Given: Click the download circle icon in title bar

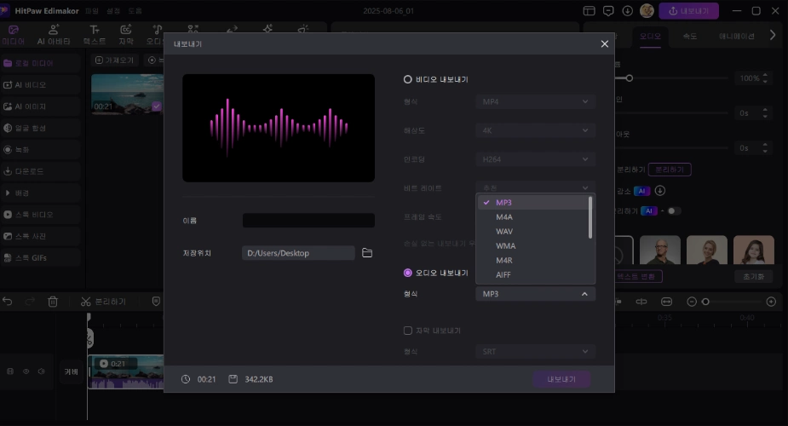Looking at the screenshot, I should point(628,10).
